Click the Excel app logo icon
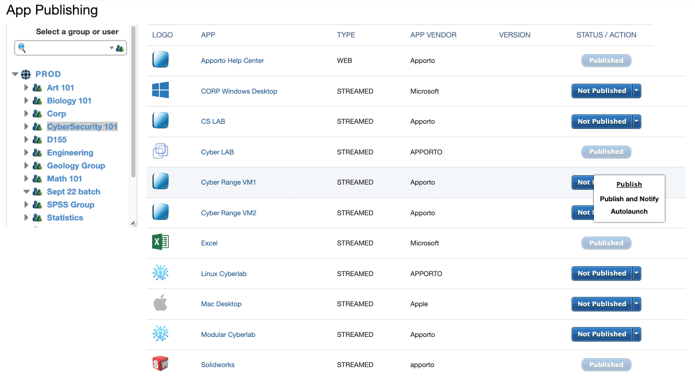This screenshot has width=695, height=378. 160,242
